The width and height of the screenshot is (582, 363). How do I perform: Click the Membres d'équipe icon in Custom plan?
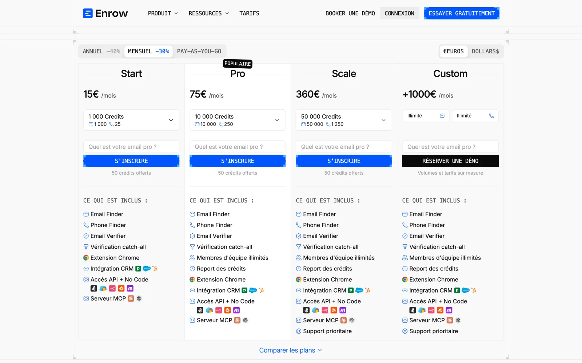[x=405, y=258]
